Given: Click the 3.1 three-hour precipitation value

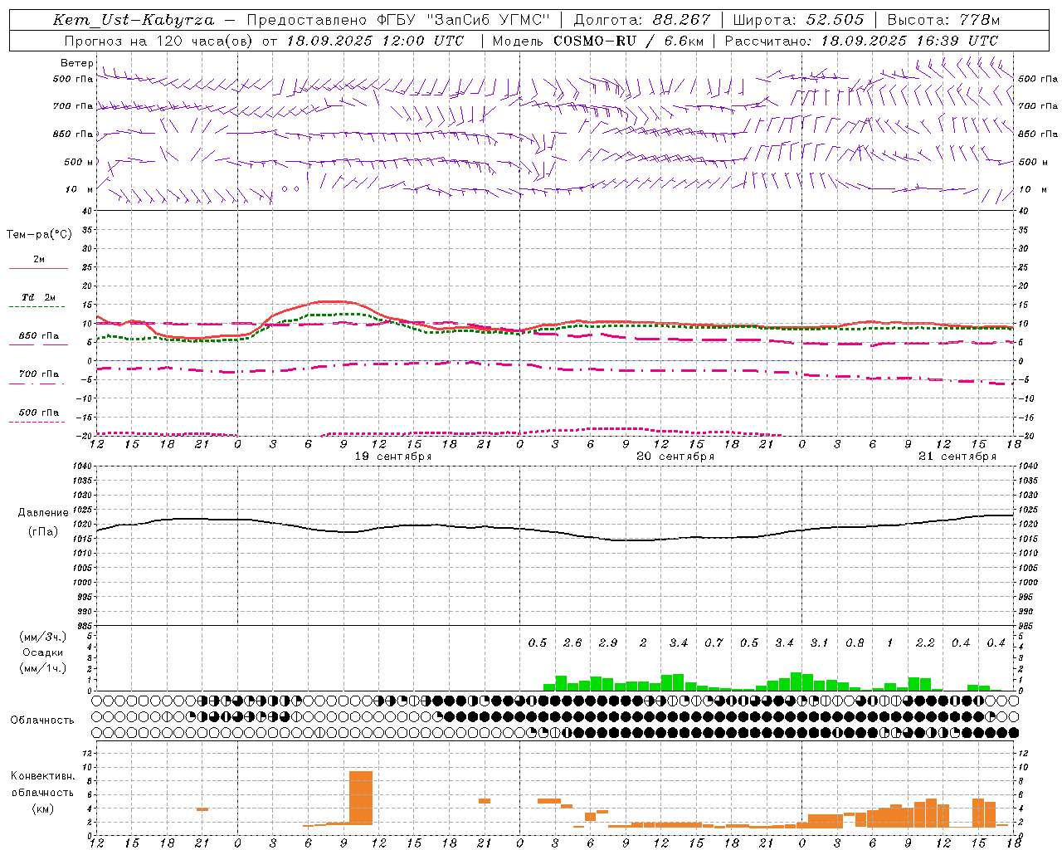Looking at the screenshot, I should (x=820, y=643).
